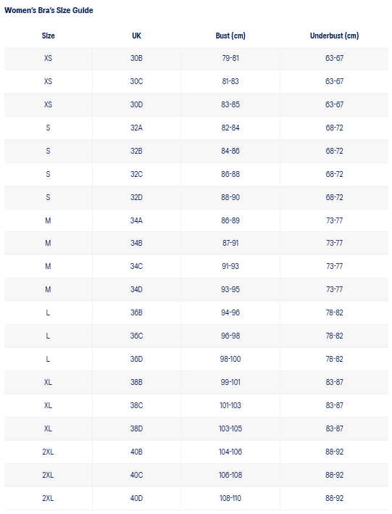The image size is (392, 514).
Task: Select the 36B UK size cell
Action: click(136, 312)
